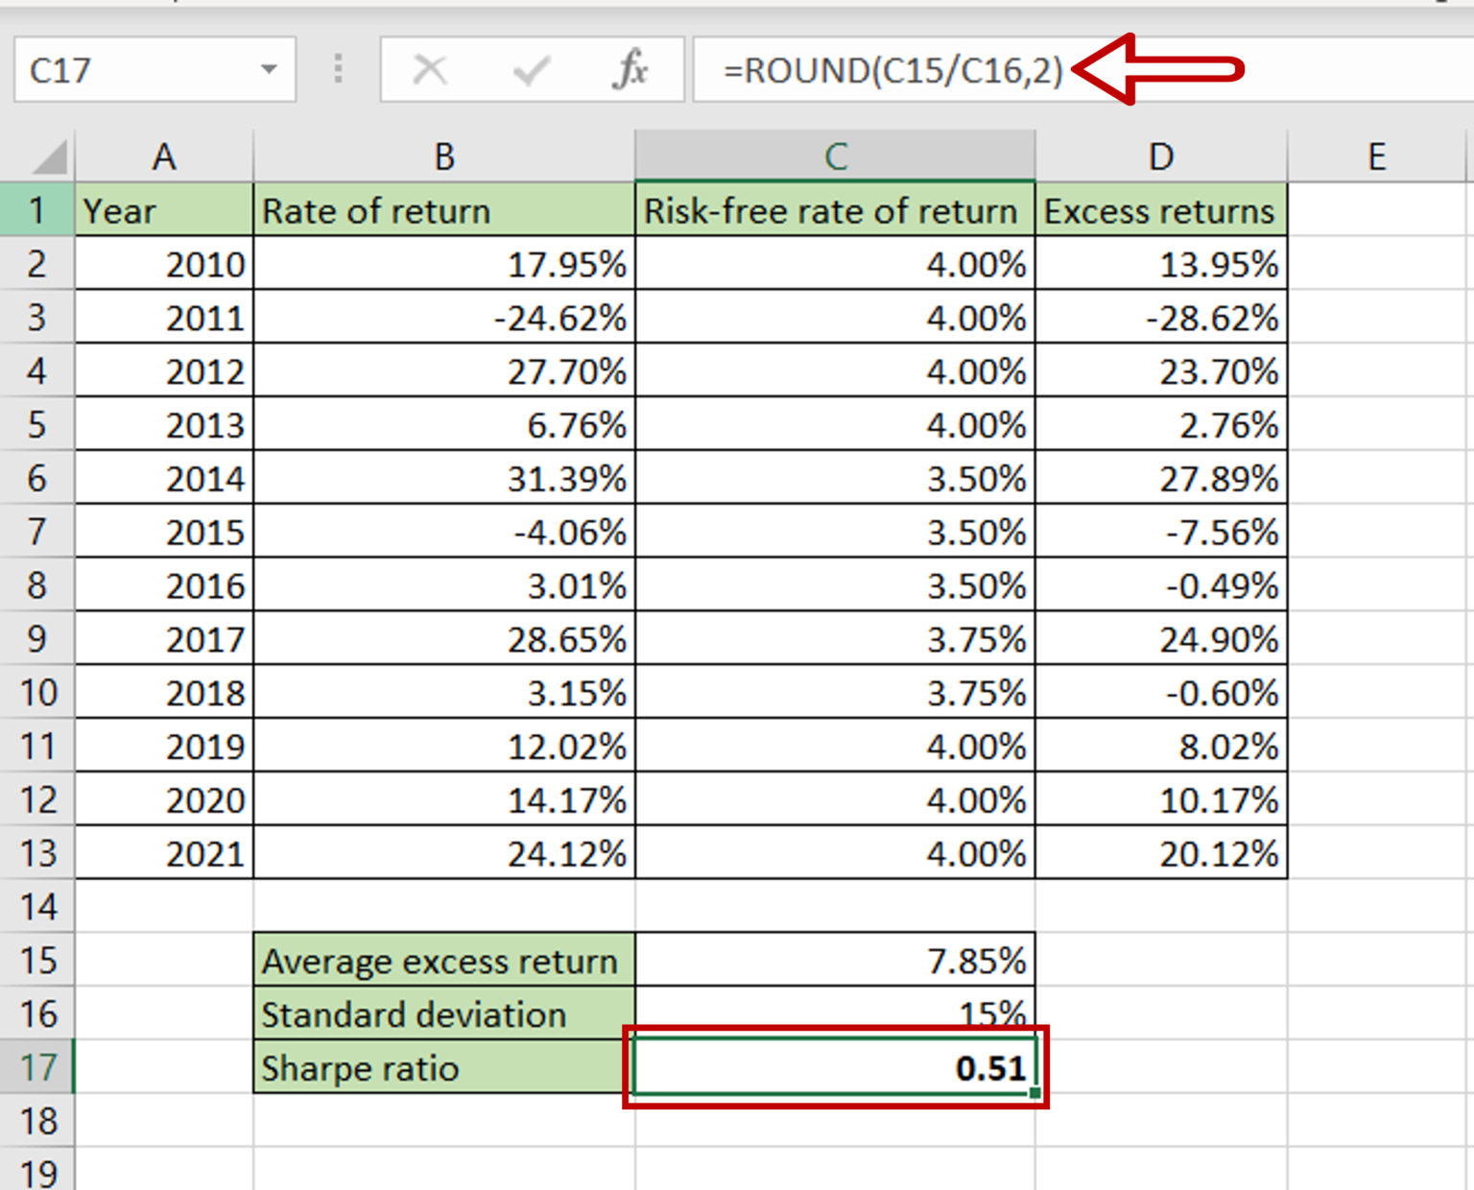
Task: Select the Sharpe ratio result cell C17
Action: 835,1067
